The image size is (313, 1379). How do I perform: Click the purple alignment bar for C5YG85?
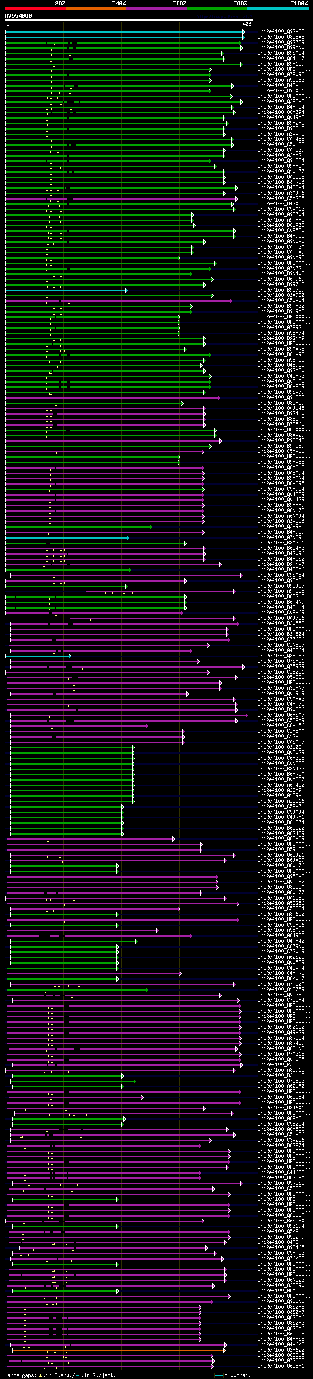tap(121, 199)
